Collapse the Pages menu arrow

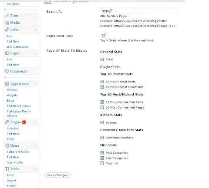click(x=36, y=53)
